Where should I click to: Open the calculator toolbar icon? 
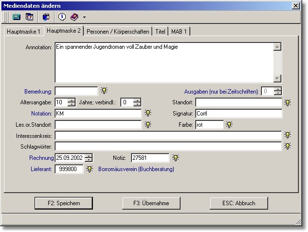(16, 17)
